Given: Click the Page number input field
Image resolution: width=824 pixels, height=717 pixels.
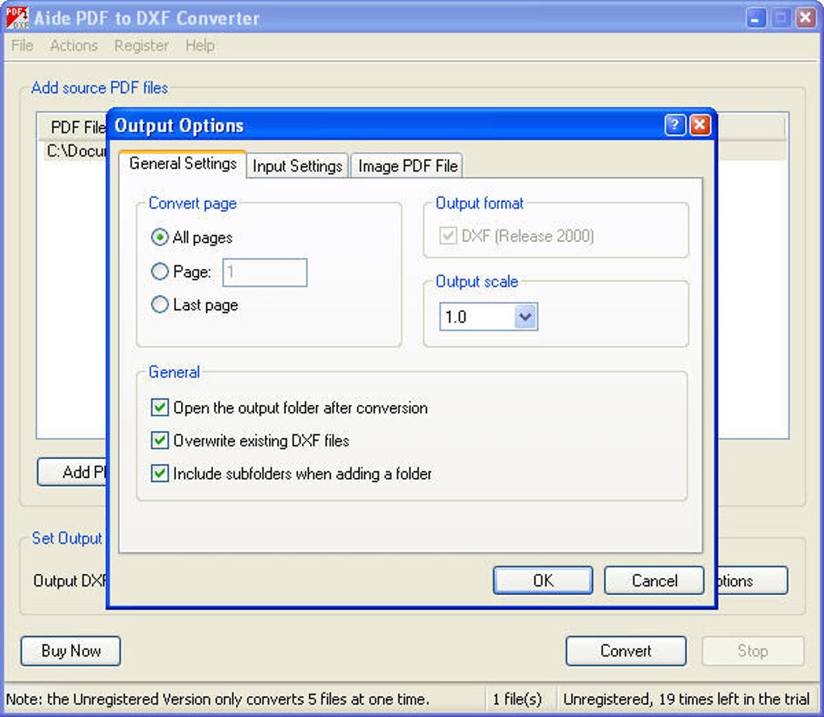Looking at the screenshot, I should [x=265, y=272].
